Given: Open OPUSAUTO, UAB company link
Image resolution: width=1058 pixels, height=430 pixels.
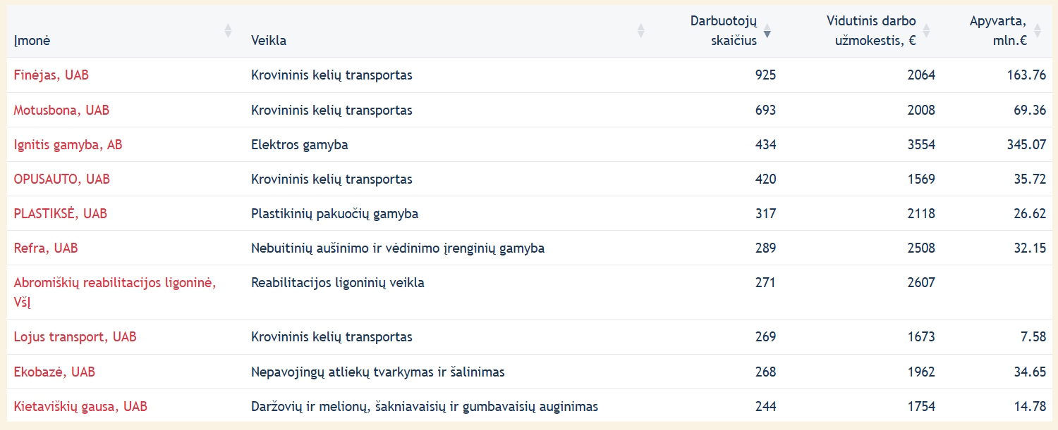Looking at the screenshot, I should click(62, 179).
